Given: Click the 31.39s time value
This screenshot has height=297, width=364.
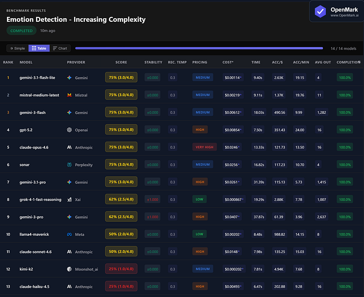Looking at the screenshot, I should pyautogui.click(x=259, y=182).
